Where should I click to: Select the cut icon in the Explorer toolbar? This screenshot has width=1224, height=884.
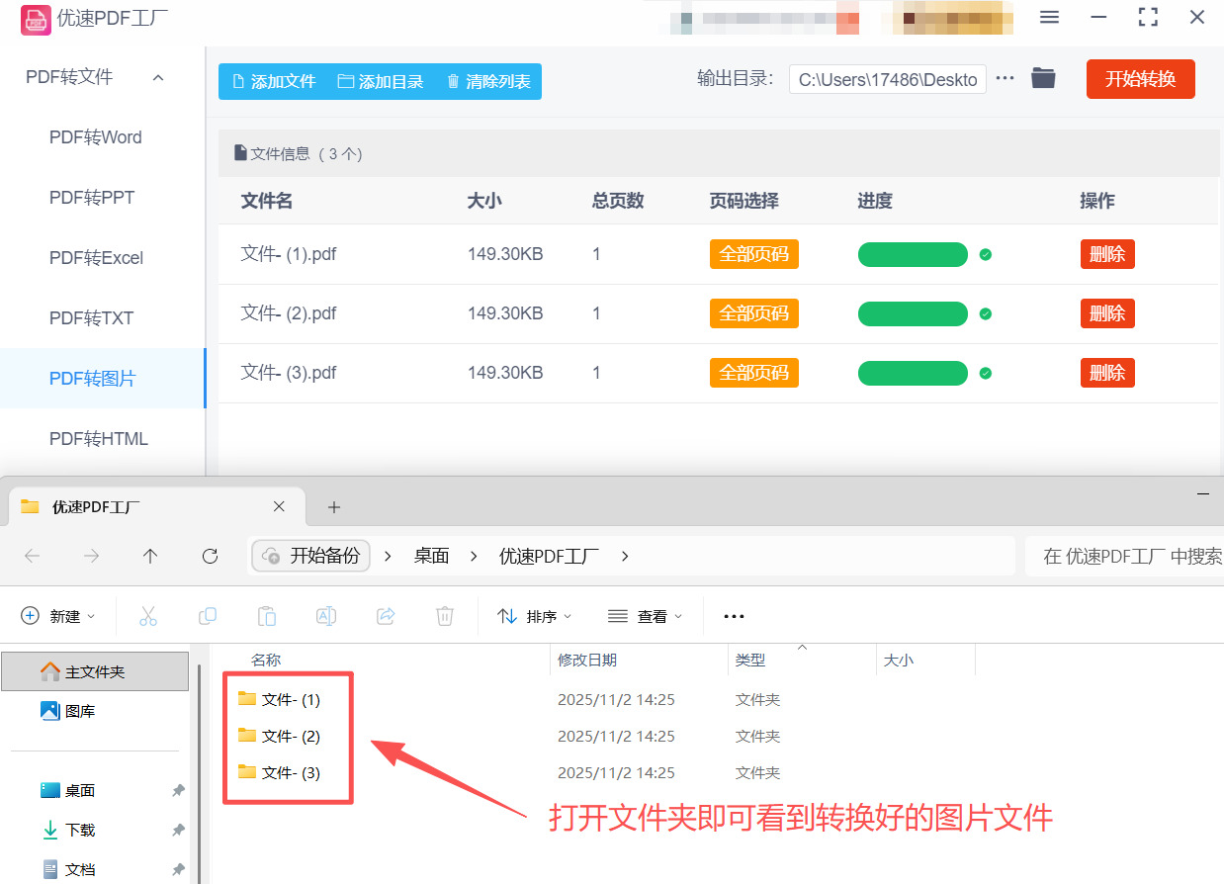point(148,616)
